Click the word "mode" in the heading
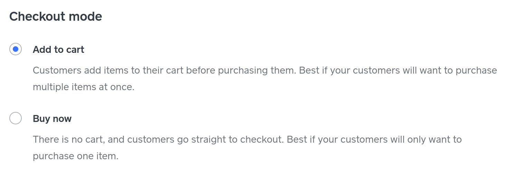The image size is (512, 181). coord(89,17)
